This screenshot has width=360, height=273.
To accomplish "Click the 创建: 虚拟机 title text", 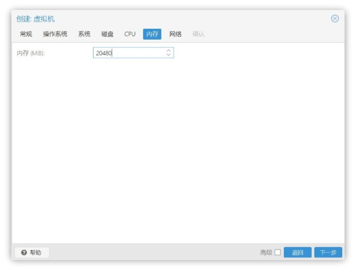I will (x=35, y=19).
